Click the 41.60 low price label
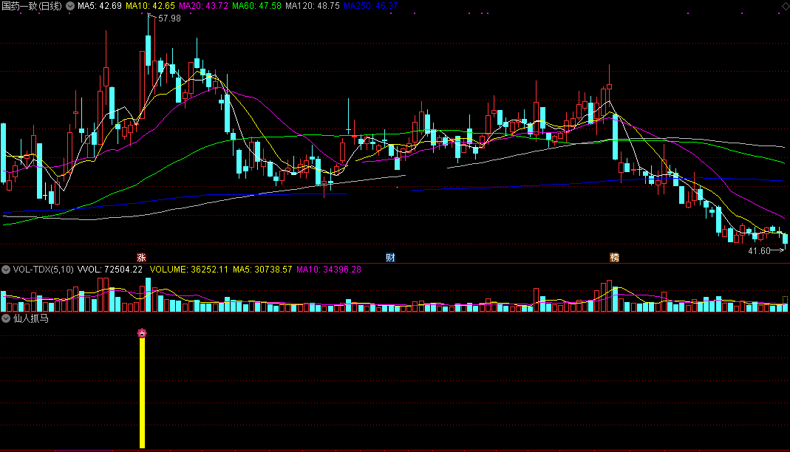Screen dimensions: 790x452 point(759,250)
